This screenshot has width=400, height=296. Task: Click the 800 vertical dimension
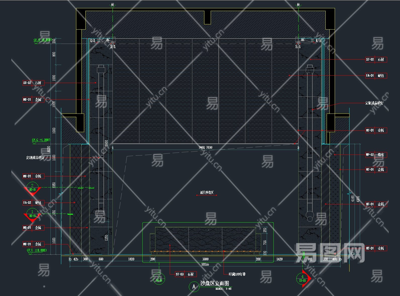(x=54, y=54)
